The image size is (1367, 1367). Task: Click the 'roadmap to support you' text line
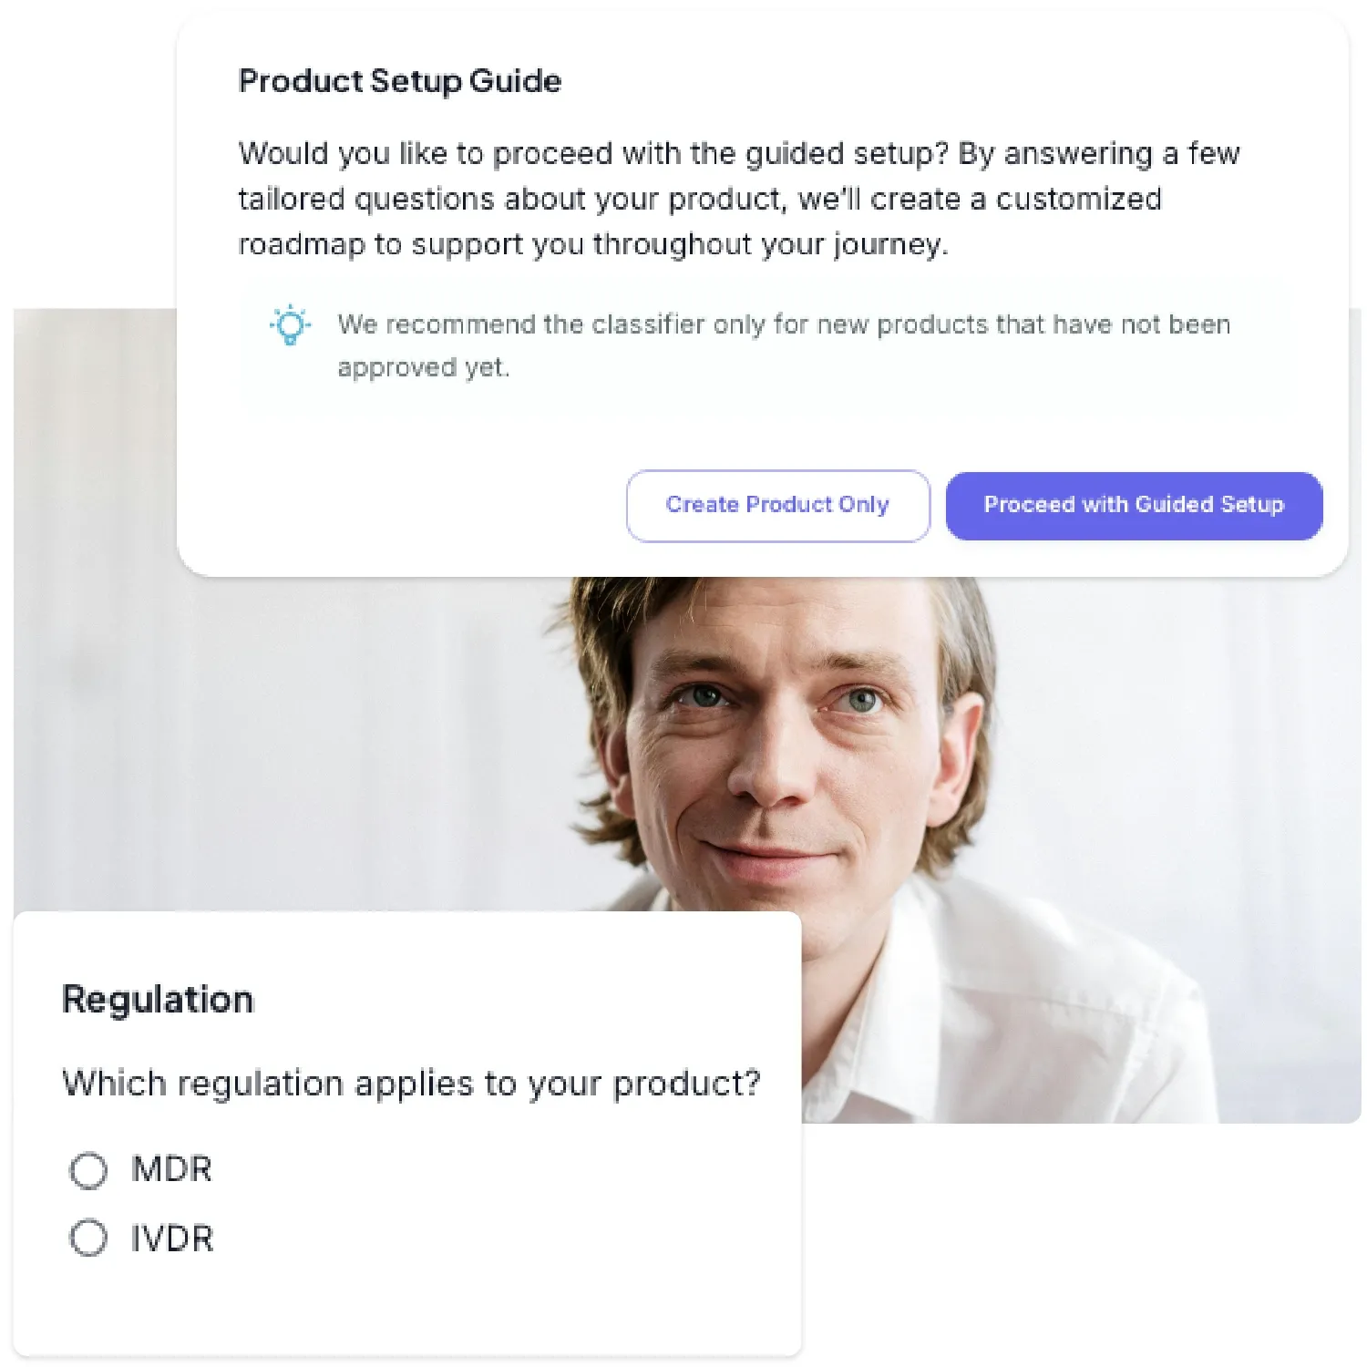tap(593, 244)
